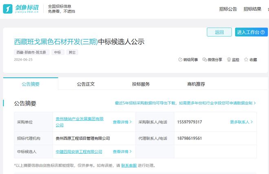Click the 返回 button

219,32
